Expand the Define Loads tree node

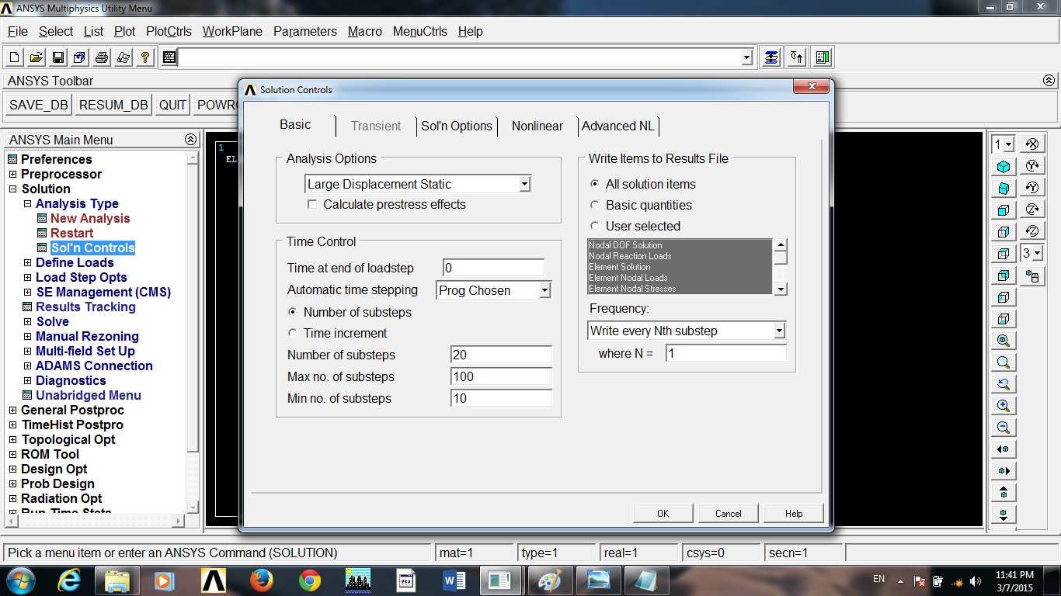[28, 263]
